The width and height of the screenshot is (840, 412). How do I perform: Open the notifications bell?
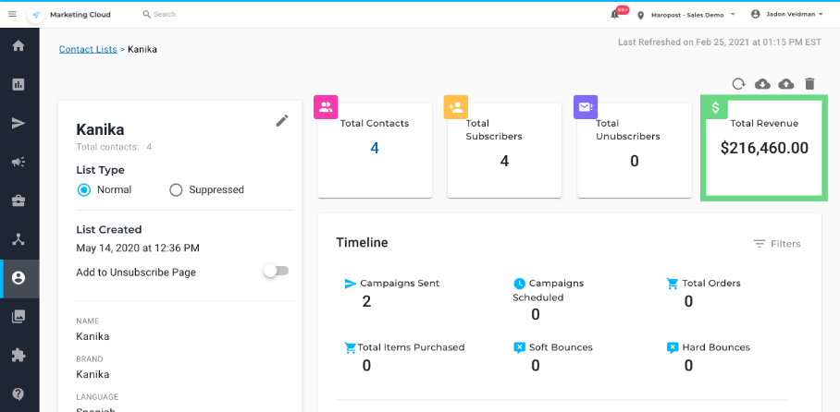coord(615,15)
